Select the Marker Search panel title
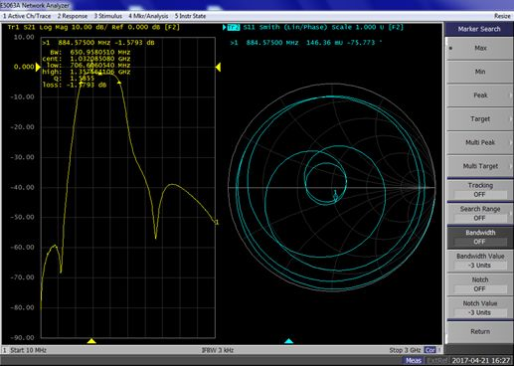This screenshot has height=366, width=514. (x=479, y=29)
